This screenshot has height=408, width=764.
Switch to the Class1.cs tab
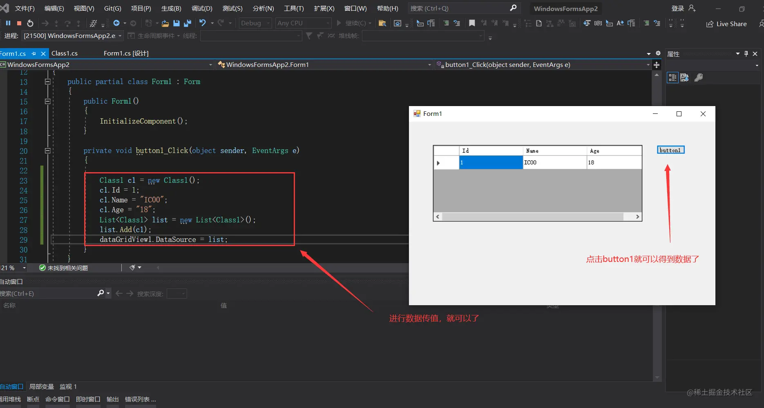pyautogui.click(x=65, y=53)
